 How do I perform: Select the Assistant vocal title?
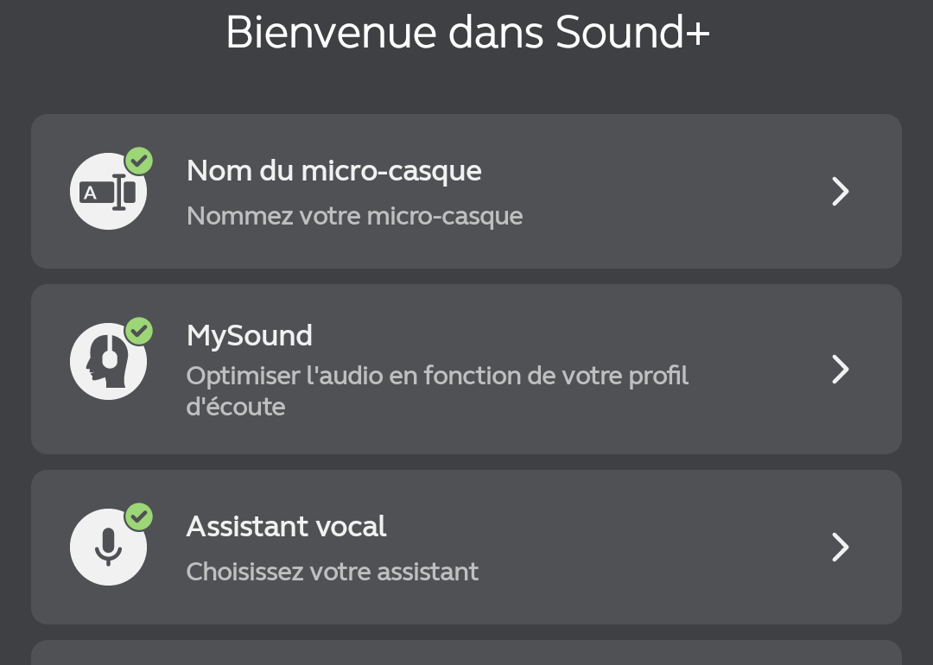tap(286, 527)
